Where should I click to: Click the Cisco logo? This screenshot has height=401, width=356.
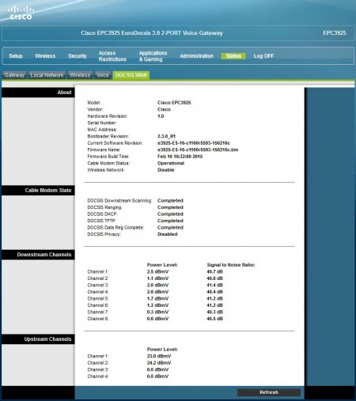pyautogui.click(x=21, y=13)
